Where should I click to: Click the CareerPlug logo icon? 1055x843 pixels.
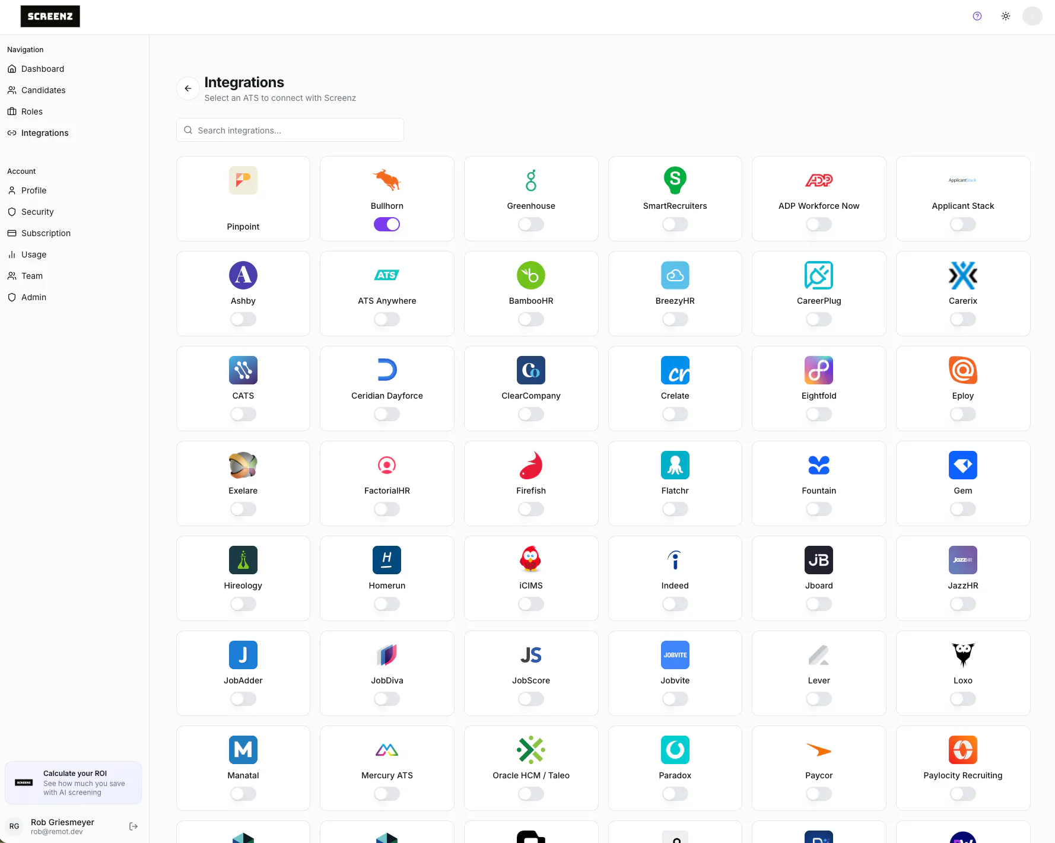819,275
